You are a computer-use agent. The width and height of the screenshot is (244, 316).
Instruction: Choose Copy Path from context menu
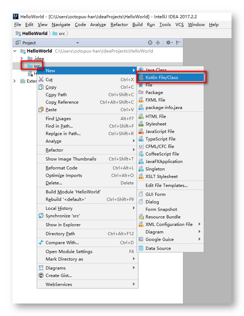click(87, 94)
